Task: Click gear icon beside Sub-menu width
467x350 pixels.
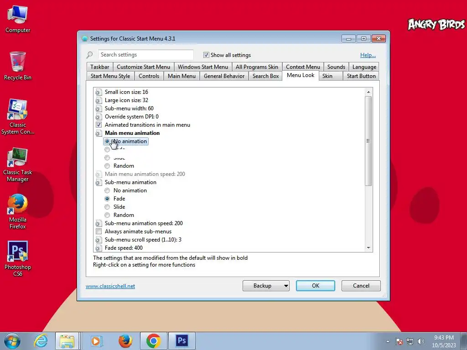Action: pos(99,108)
